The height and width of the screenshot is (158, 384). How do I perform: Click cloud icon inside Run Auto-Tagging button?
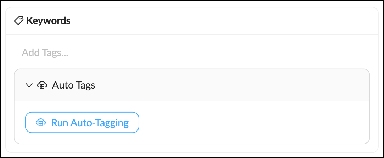tap(41, 123)
